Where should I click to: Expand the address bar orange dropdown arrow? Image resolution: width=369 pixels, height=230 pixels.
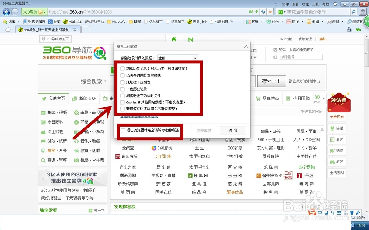point(270,12)
